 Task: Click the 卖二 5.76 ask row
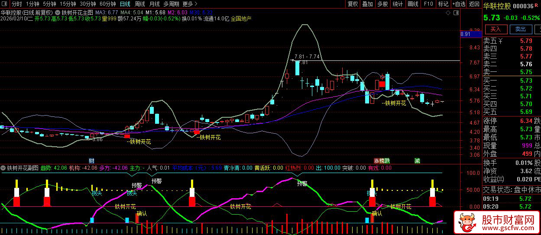(x=512, y=64)
